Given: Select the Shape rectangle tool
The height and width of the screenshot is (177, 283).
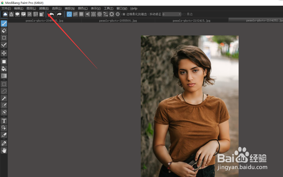Looking at the screenshot, I should coord(4,38).
